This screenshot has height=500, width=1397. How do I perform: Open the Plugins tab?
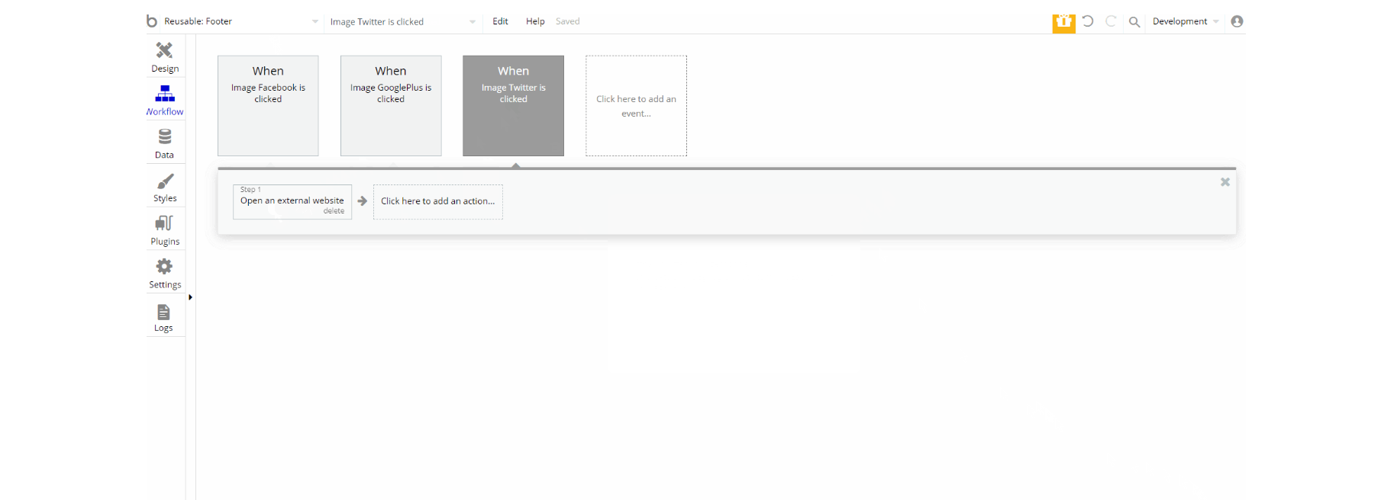tap(165, 231)
